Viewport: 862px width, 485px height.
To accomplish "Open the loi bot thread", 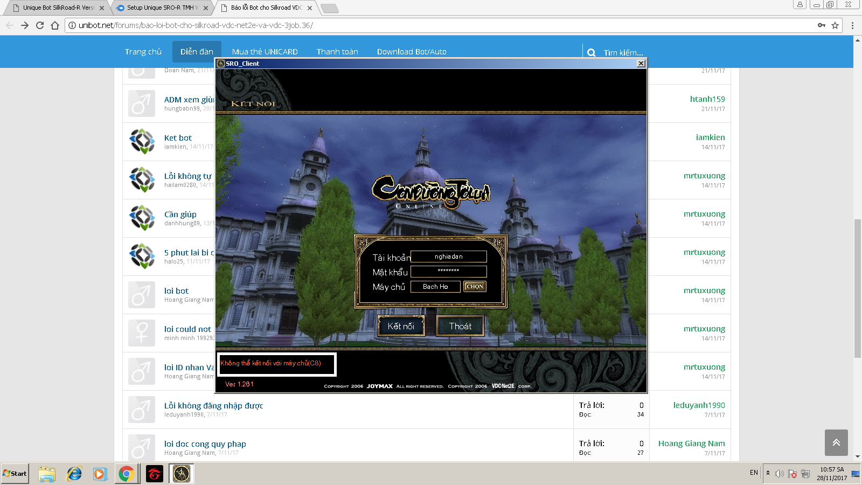I will tap(176, 291).
